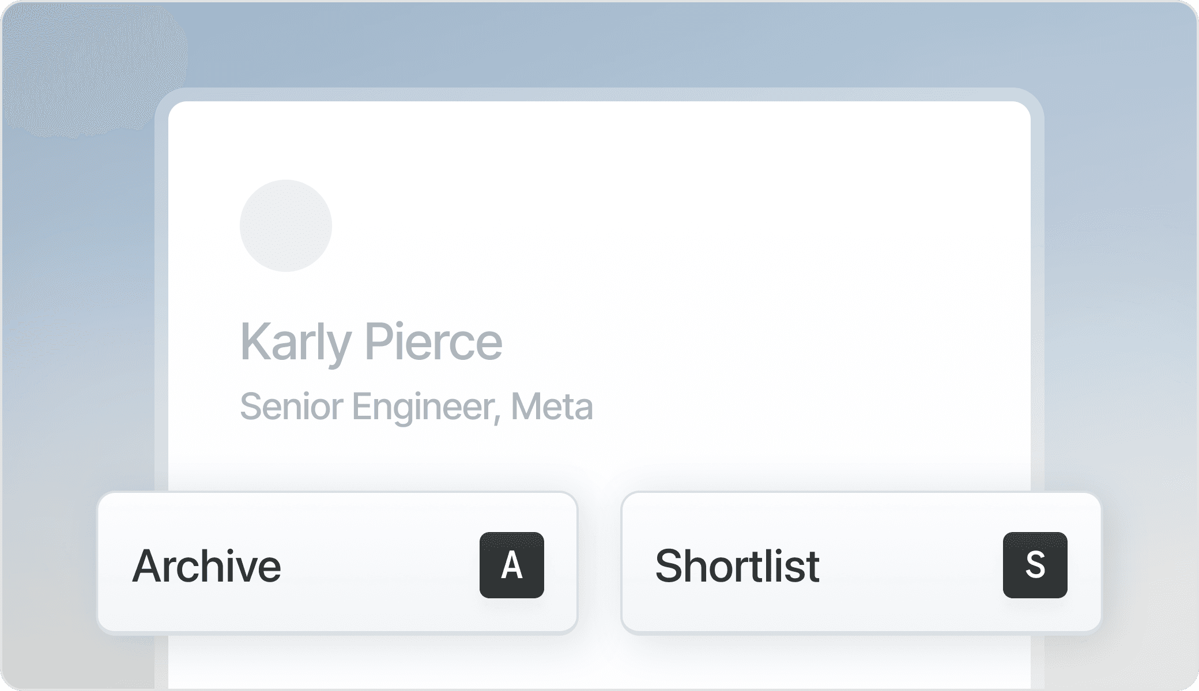1199x691 pixels.
Task: Click the dark A key icon in Archive
Action: click(x=511, y=565)
